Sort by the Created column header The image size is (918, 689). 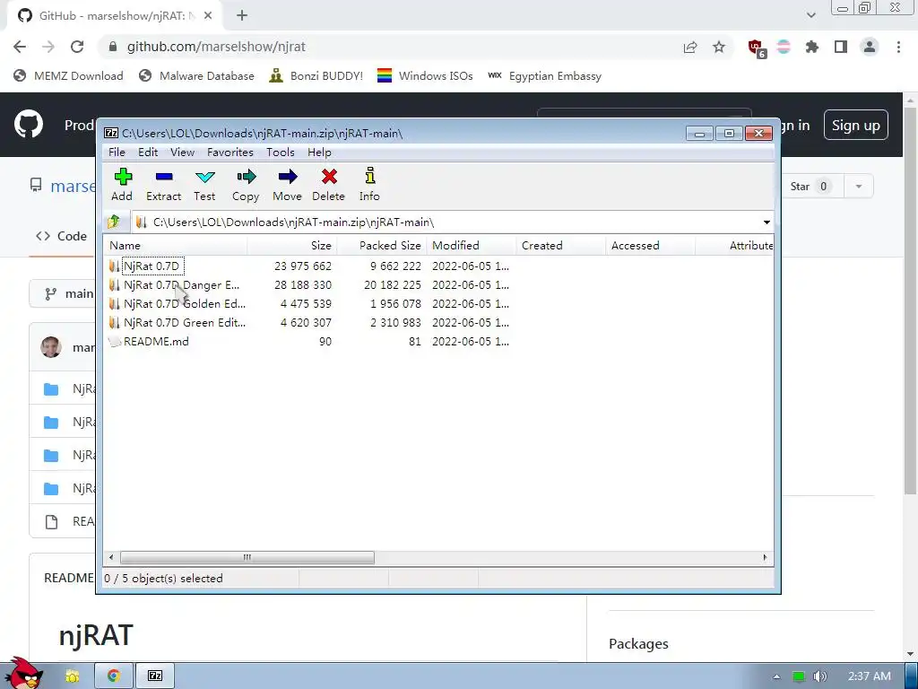coord(560,246)
